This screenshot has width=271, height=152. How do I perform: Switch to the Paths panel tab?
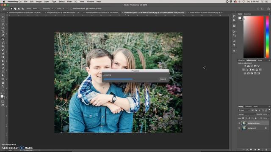[x=255, y=106]
